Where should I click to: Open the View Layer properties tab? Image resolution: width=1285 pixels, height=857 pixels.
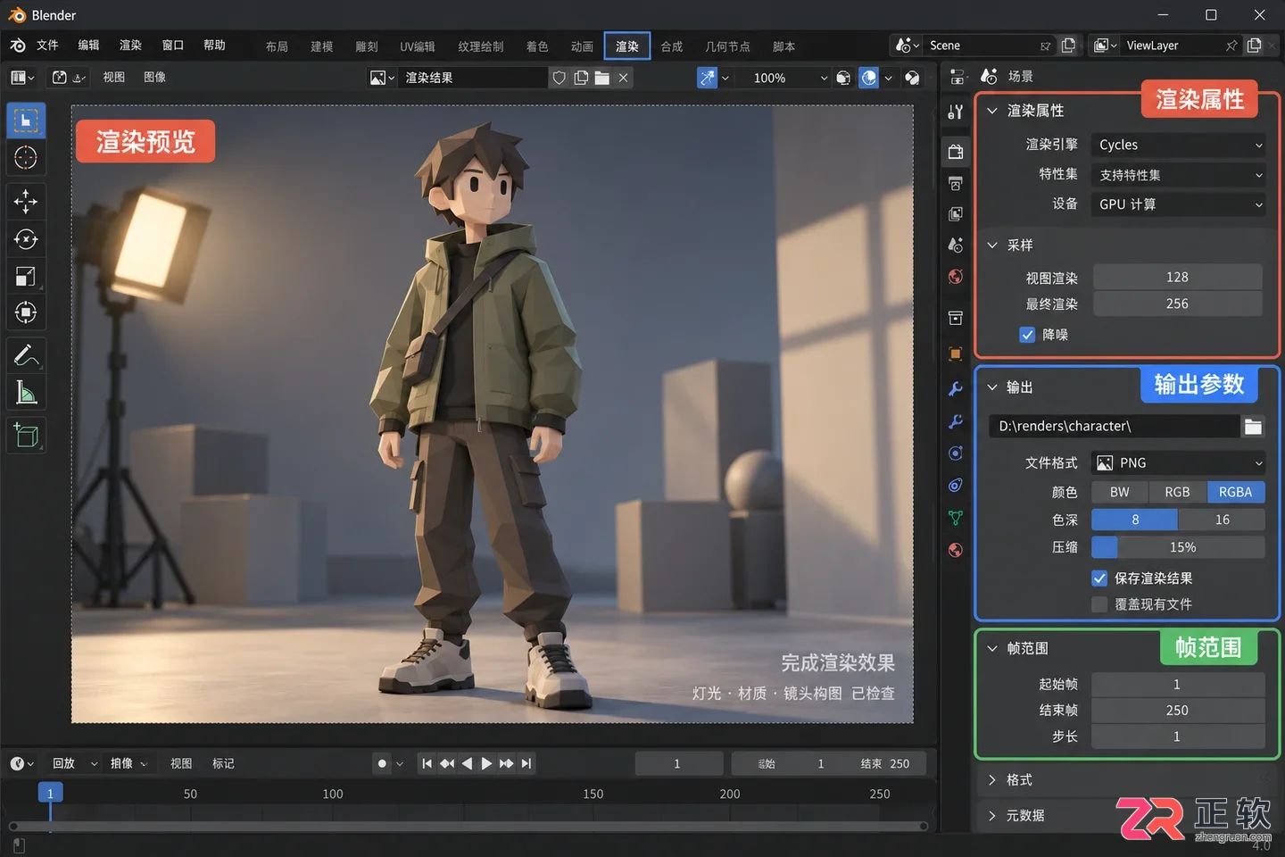(956, 214)
